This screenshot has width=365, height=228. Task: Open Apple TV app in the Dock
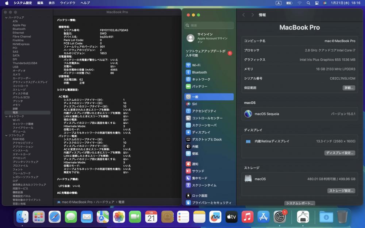[x=231, y=217]
